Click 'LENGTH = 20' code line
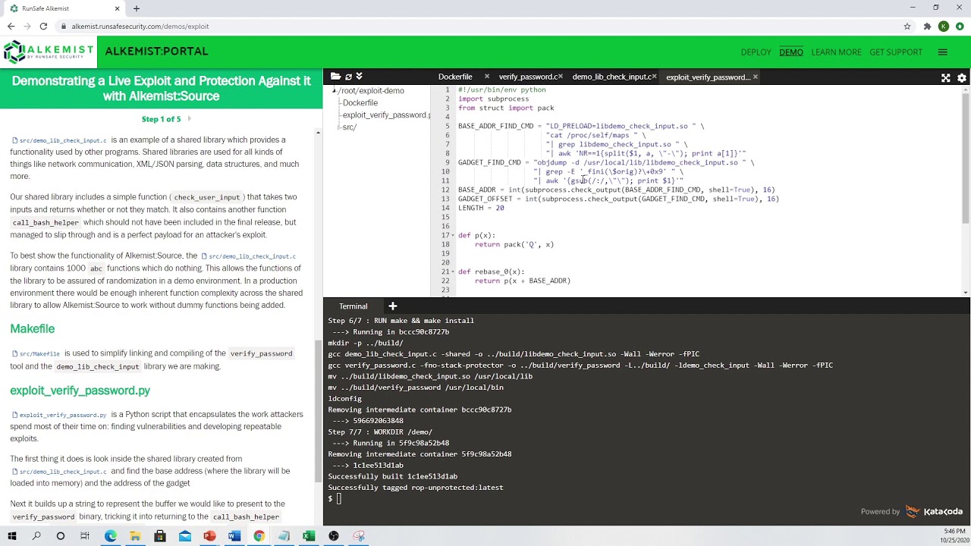This screenshot has width=971, height=546. (x=481, y=208)
